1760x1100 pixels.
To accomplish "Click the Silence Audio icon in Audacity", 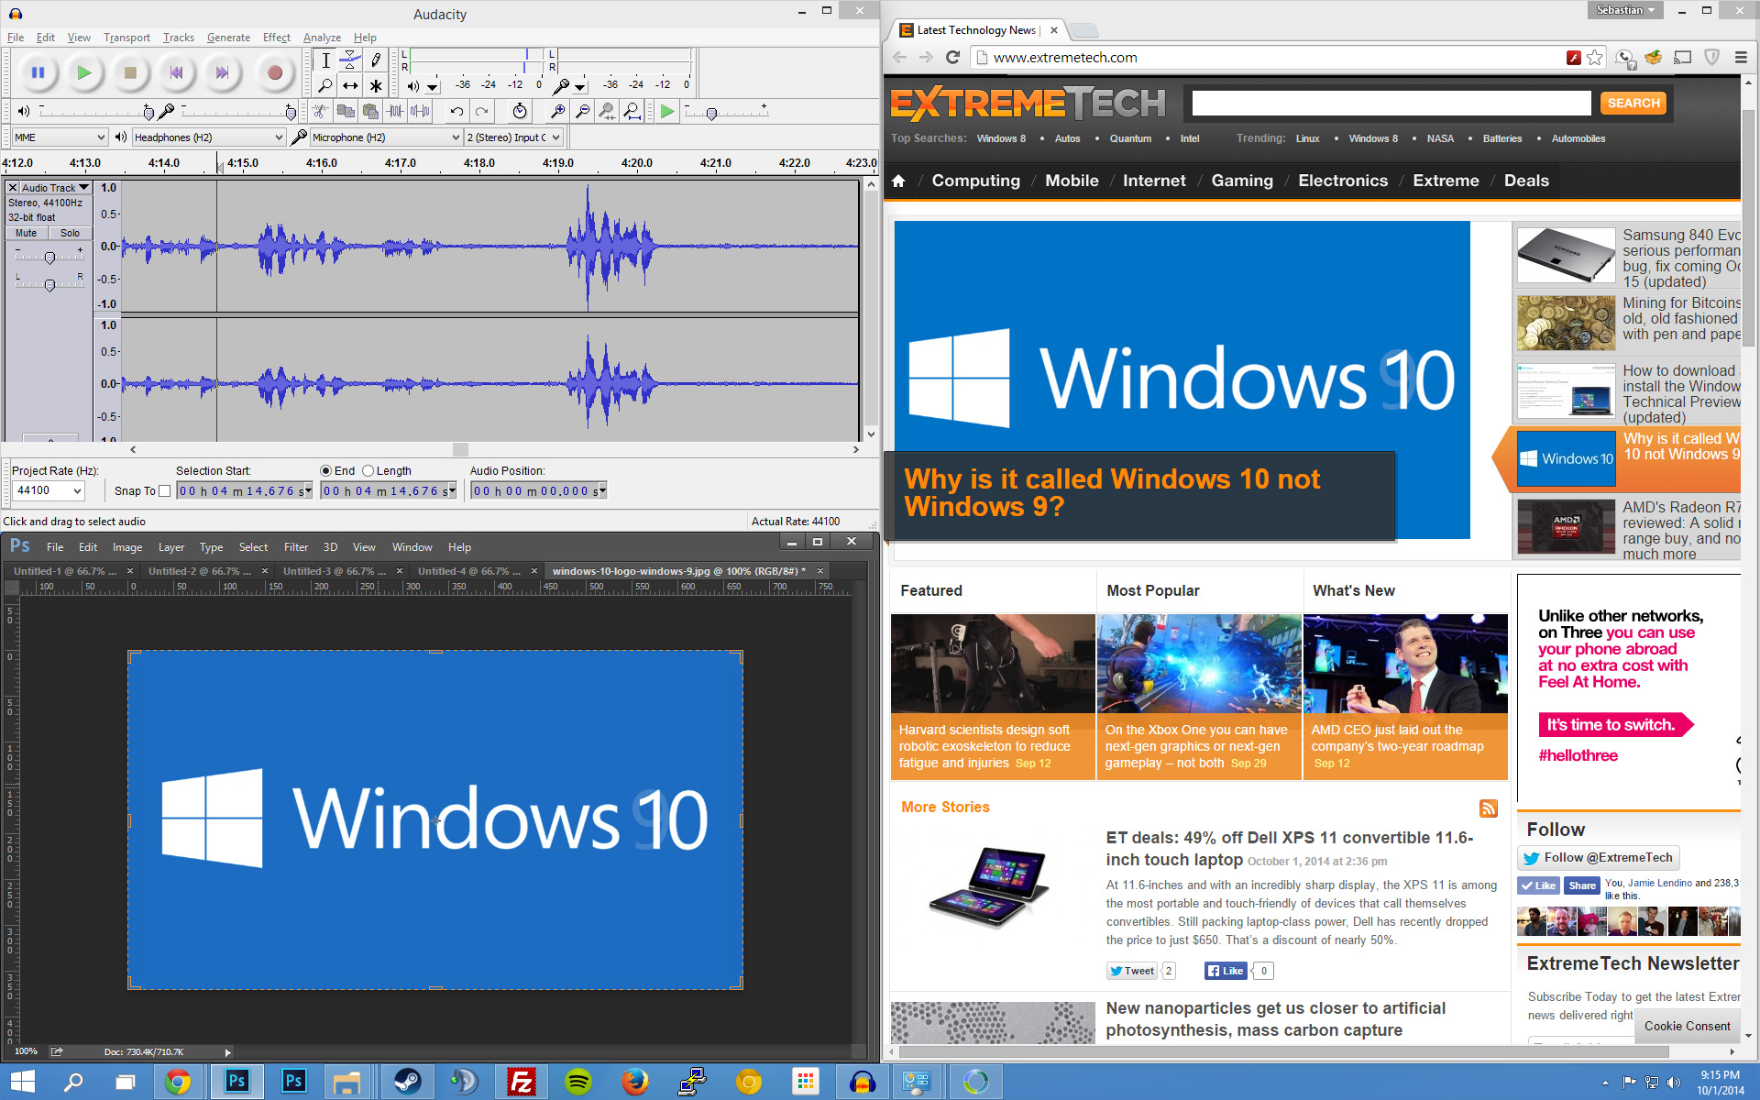I will pyautogui.click(x=420, y=111).
